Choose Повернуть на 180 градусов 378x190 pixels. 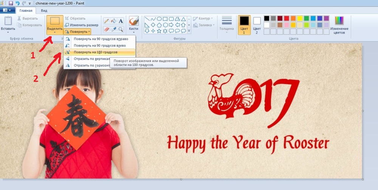[95, 52]
